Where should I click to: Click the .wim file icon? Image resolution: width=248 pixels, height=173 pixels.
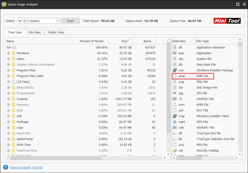point(175,104)
